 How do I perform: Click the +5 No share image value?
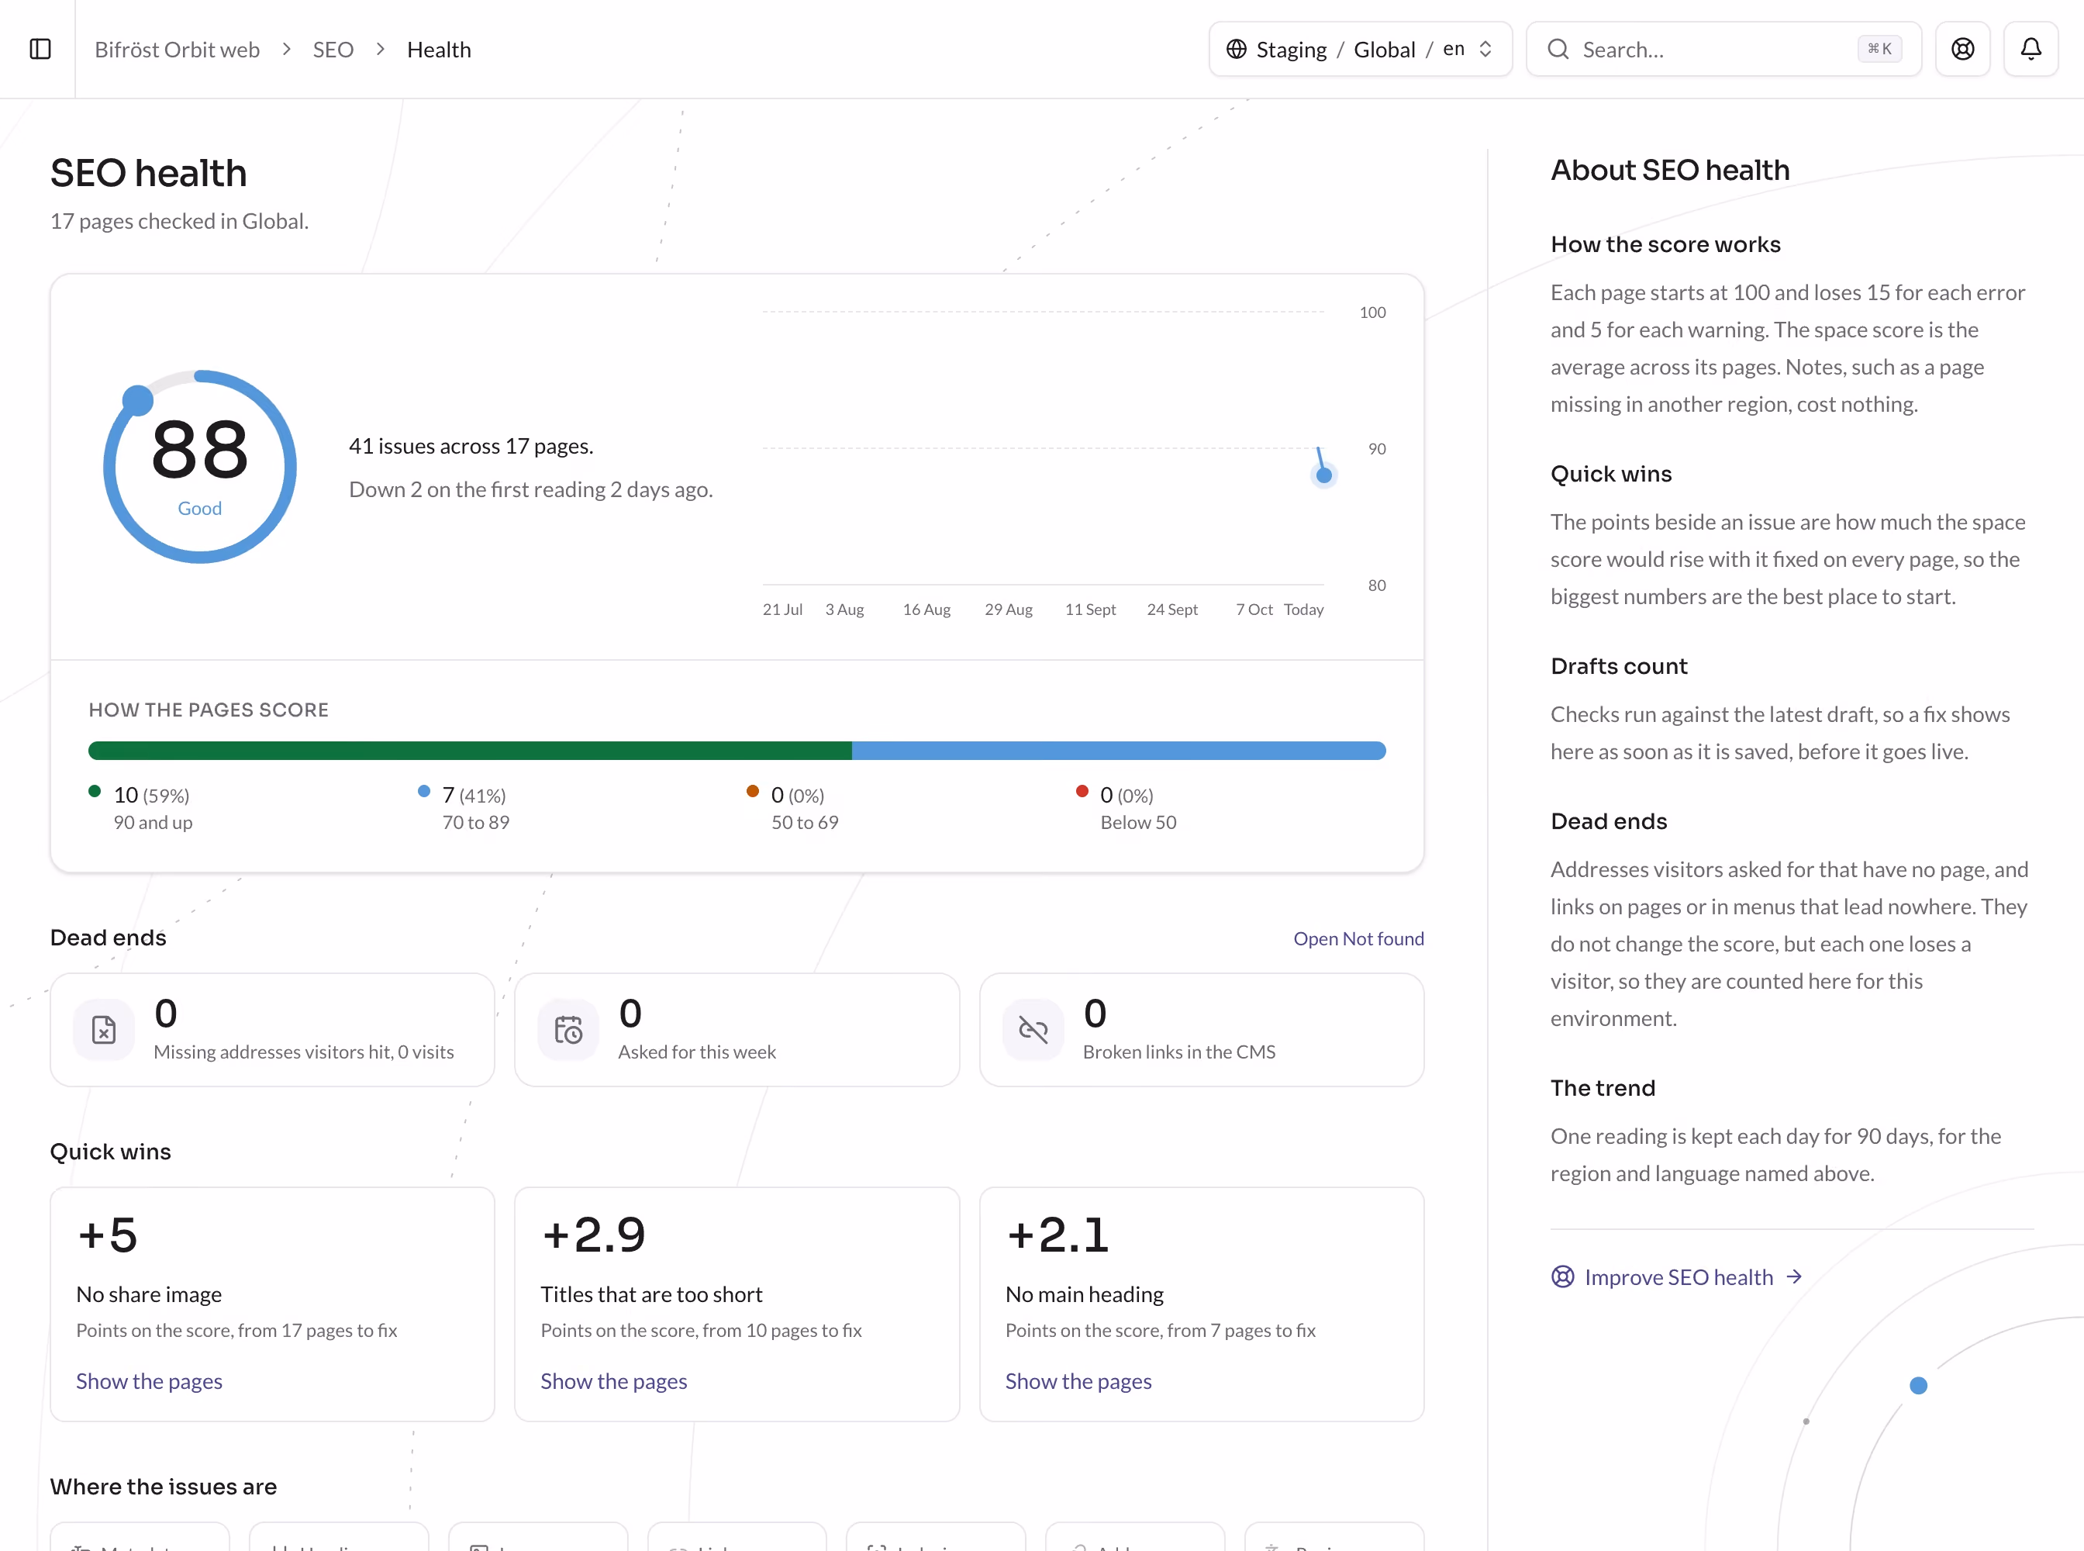(x=107, y=1235)
